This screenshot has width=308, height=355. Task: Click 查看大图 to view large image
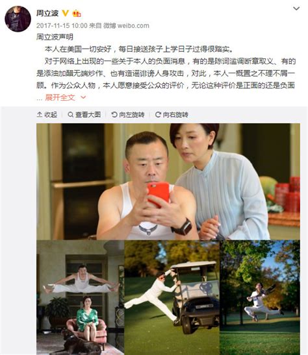click(x=84, y=115)
